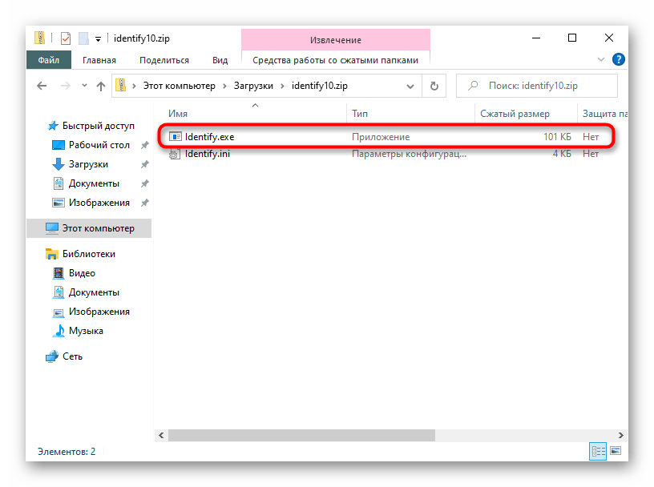Open the Help question mark icon
This screenshot has height=487, width=654.
tap(618, 59)
